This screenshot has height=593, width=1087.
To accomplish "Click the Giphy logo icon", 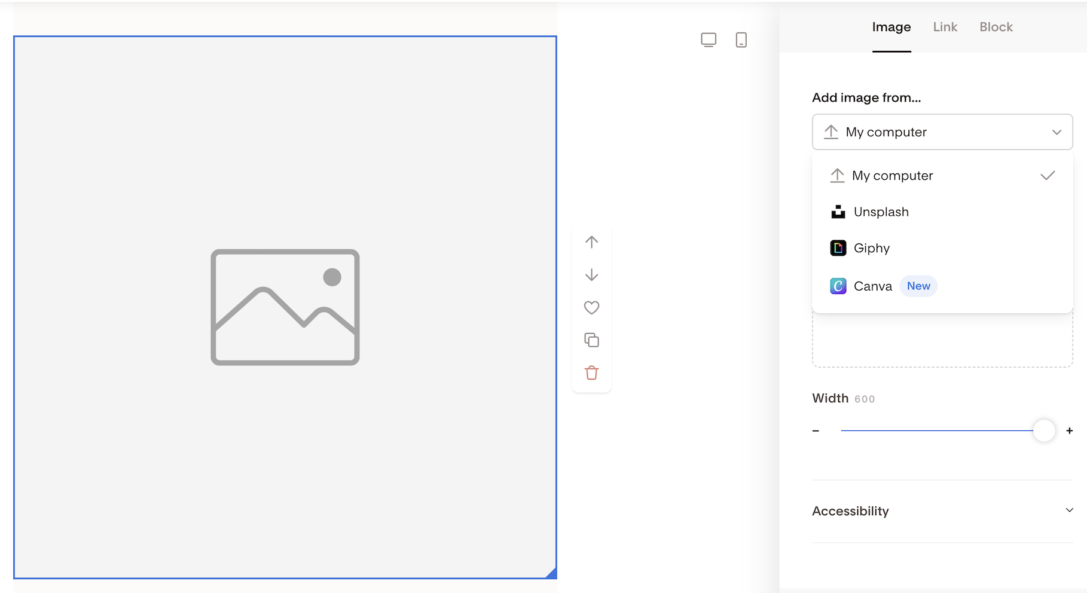I will point(838,248).
